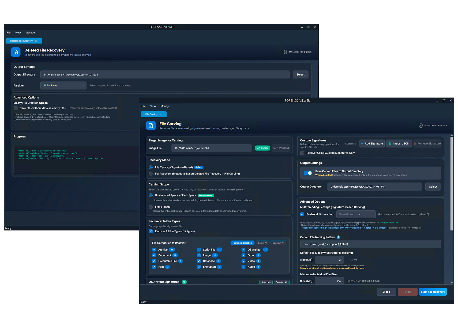
Task: Click Select next to File Carving Output Directory
Action: pyautogui.click(x=433, y=187)
